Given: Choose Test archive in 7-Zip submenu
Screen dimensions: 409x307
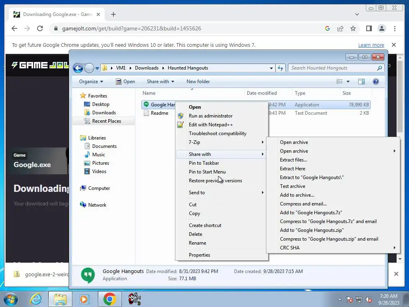Looking at the screenshot, I should click(333, 186).
